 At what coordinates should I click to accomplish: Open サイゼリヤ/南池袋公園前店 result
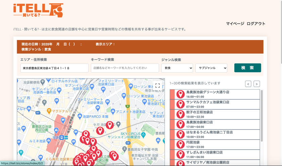215,163
